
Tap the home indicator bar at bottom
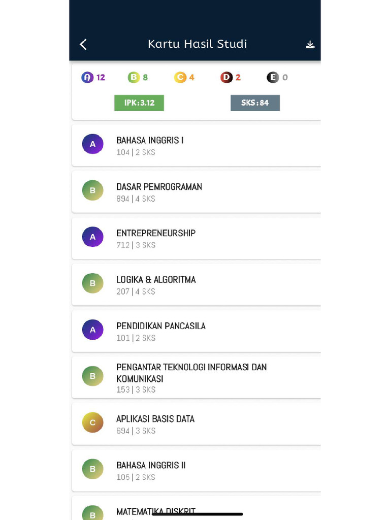point(197,514)
